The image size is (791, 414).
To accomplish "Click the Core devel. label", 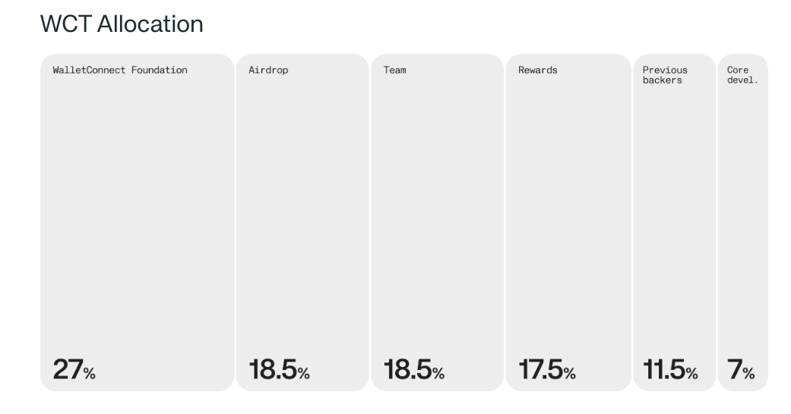I will click(742, 75).
